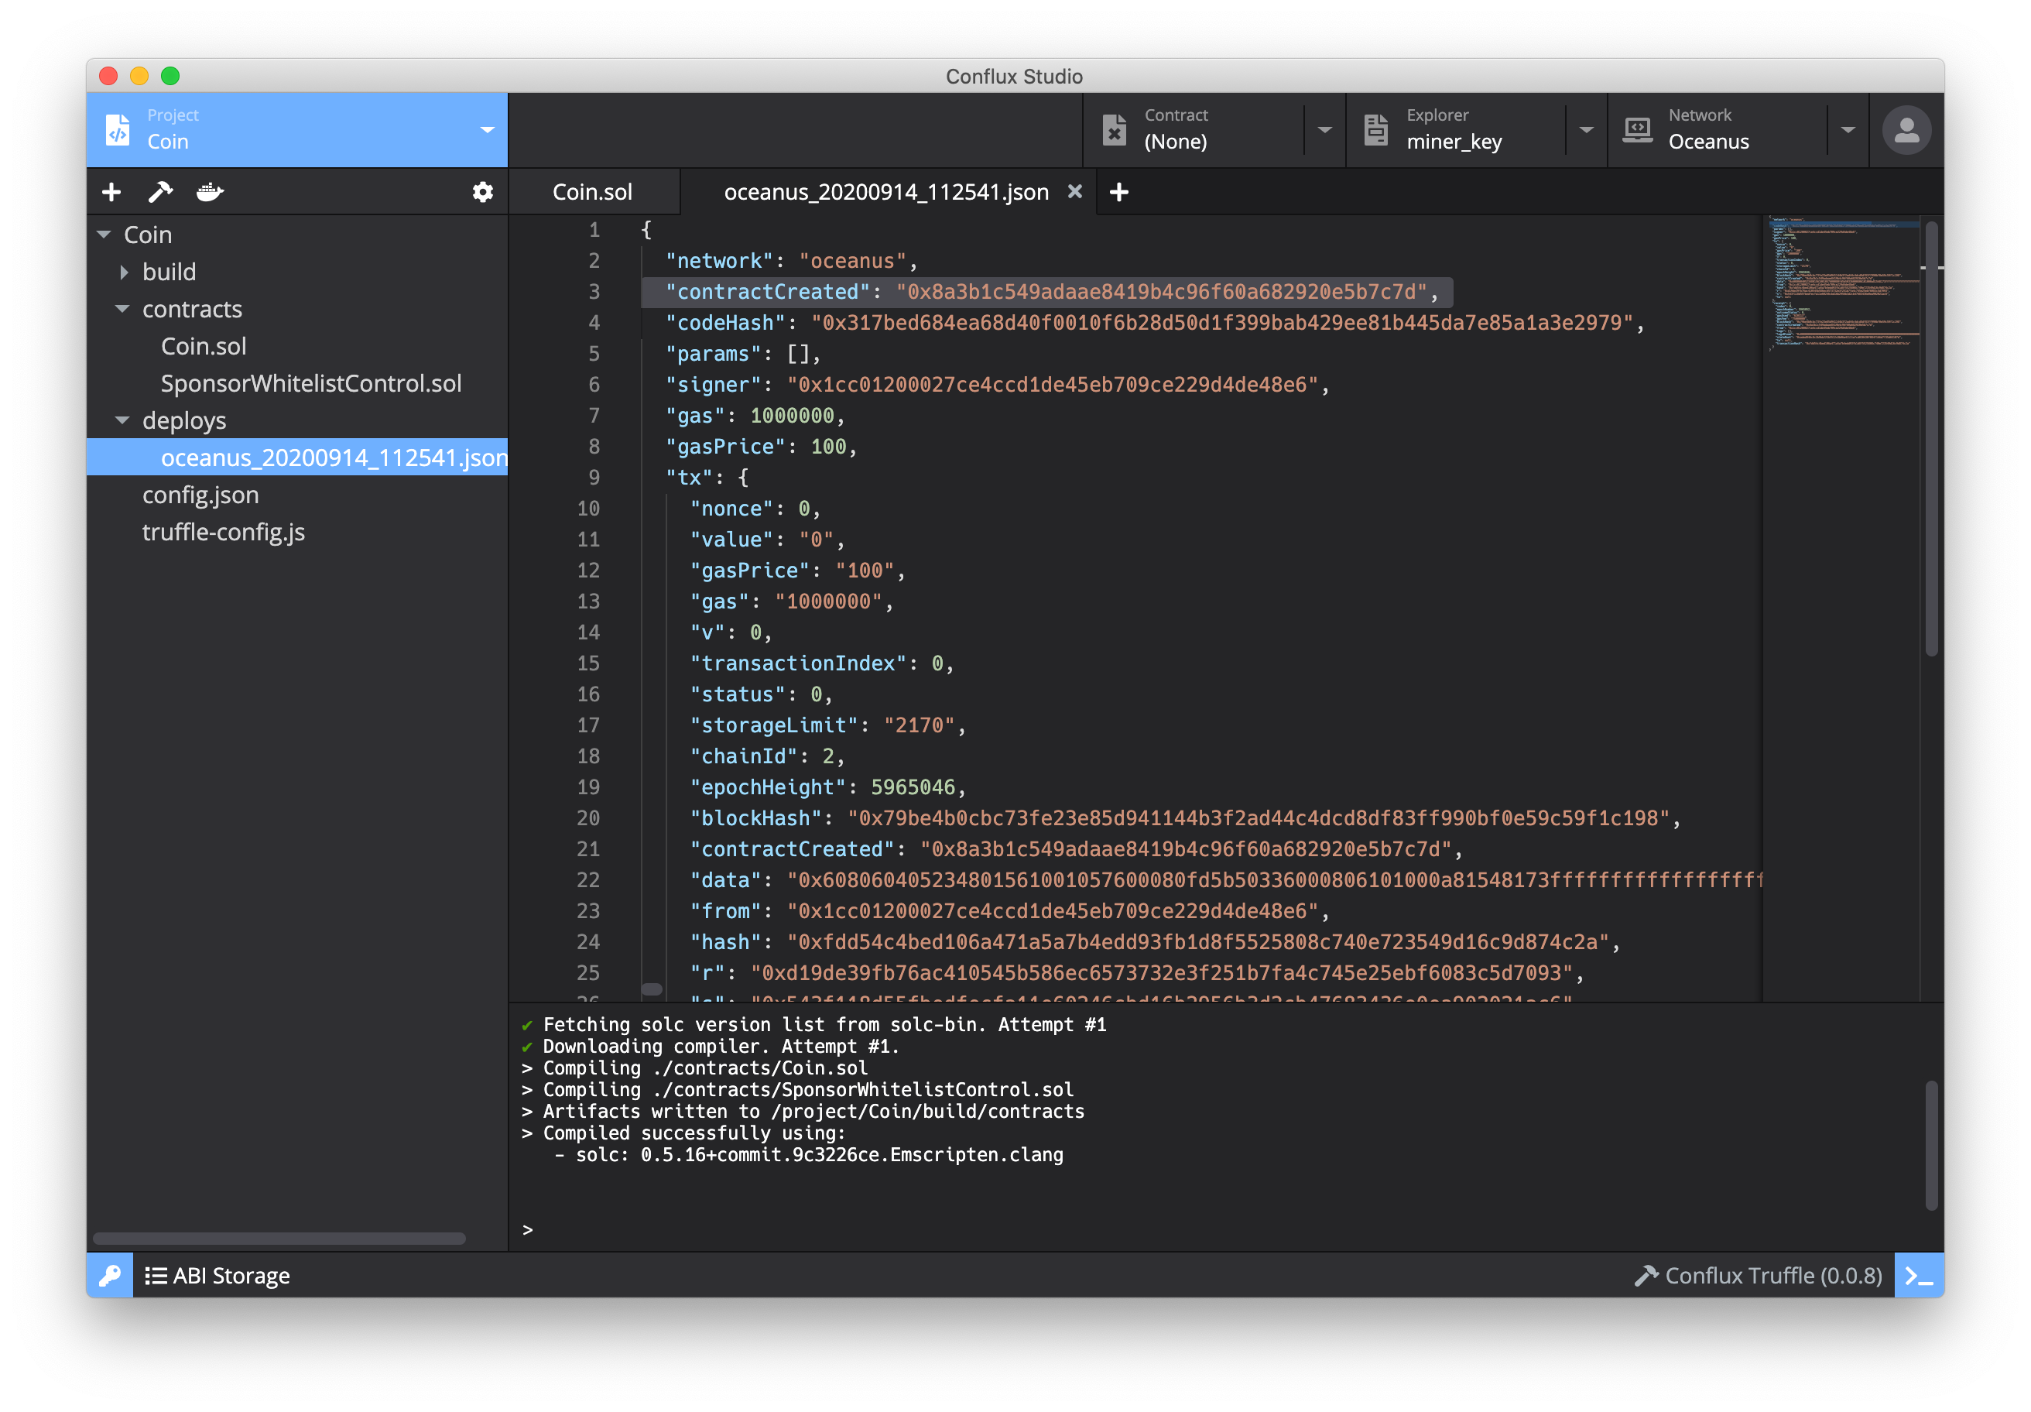Image resolution: width=2031 pixels, height=1412 pixels.
Task: Close the oceanus_20200914_112541.json tab
Action: pos(1074,192)
